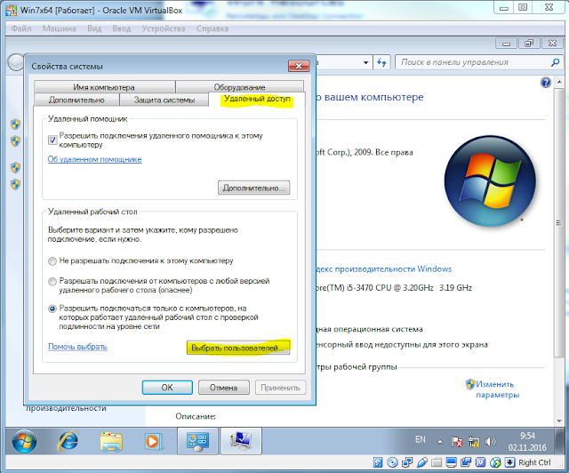Screen dimensions: 569x473
Task: Open Windows Media Player from taskbar
Action: tap(152, 441)
